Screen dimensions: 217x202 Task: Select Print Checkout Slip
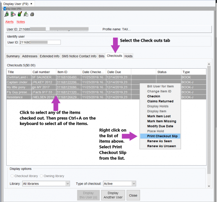coord(160,136)
